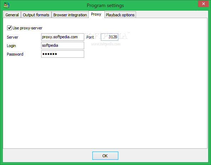Click the Password input field

[x=63, y=54]
